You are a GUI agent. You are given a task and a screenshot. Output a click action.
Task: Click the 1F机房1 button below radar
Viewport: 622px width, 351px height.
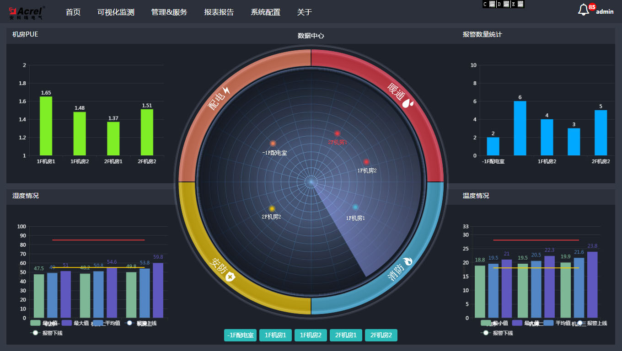click(275, 335)
